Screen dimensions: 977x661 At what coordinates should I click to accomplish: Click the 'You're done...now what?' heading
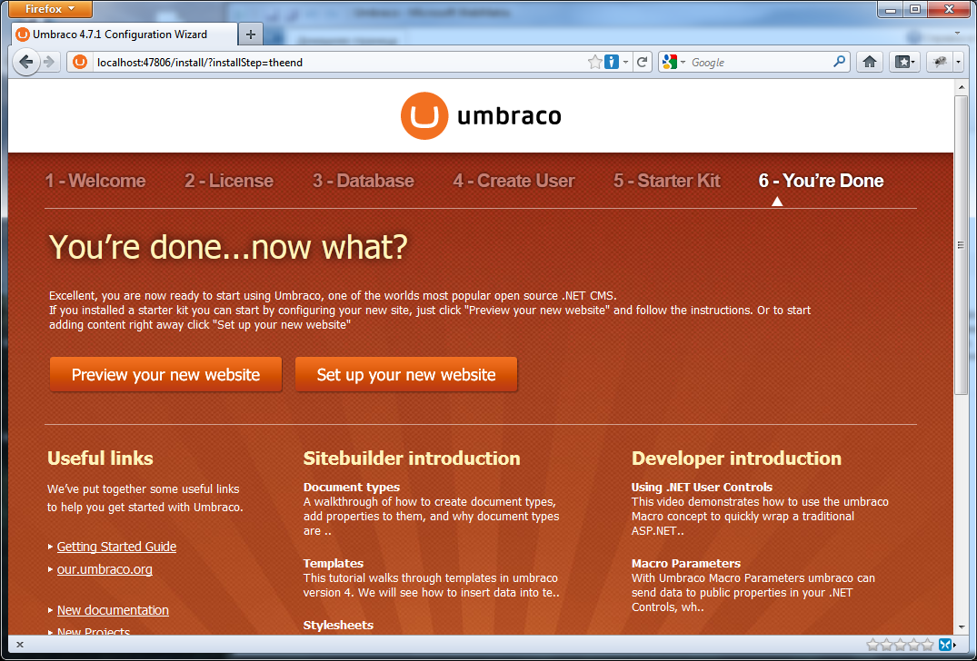pos(228,247)
